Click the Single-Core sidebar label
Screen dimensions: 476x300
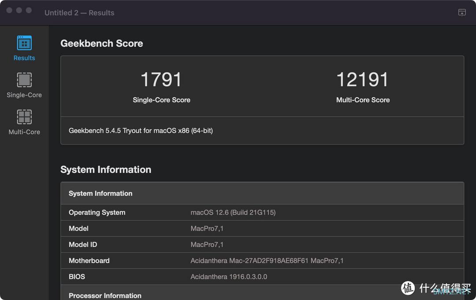click(x=24, y=95)
